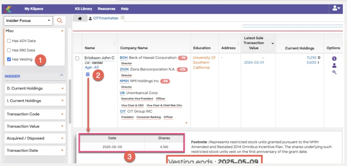The height and width of the screenshot is (166, 347).
Task: Toggle the Has ADV Data checkbox
Action: coord(9,41)
